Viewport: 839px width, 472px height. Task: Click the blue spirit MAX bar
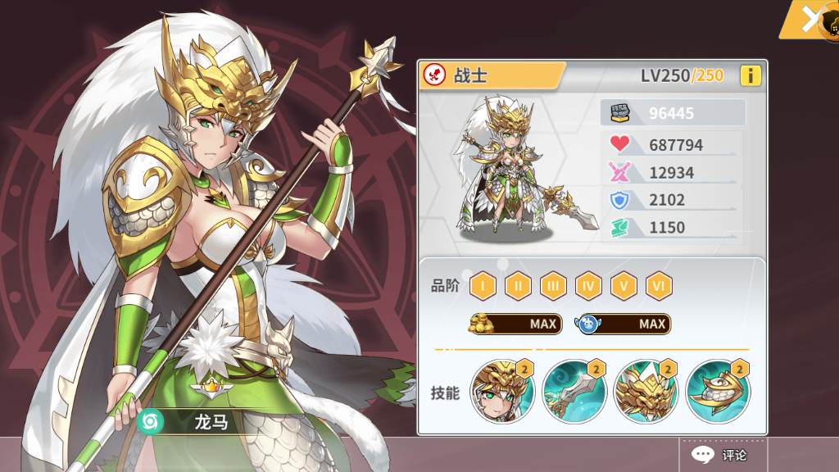623,324
